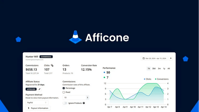Click the Clicks cursor icon
Screen dimensions: 199x112
52,65
